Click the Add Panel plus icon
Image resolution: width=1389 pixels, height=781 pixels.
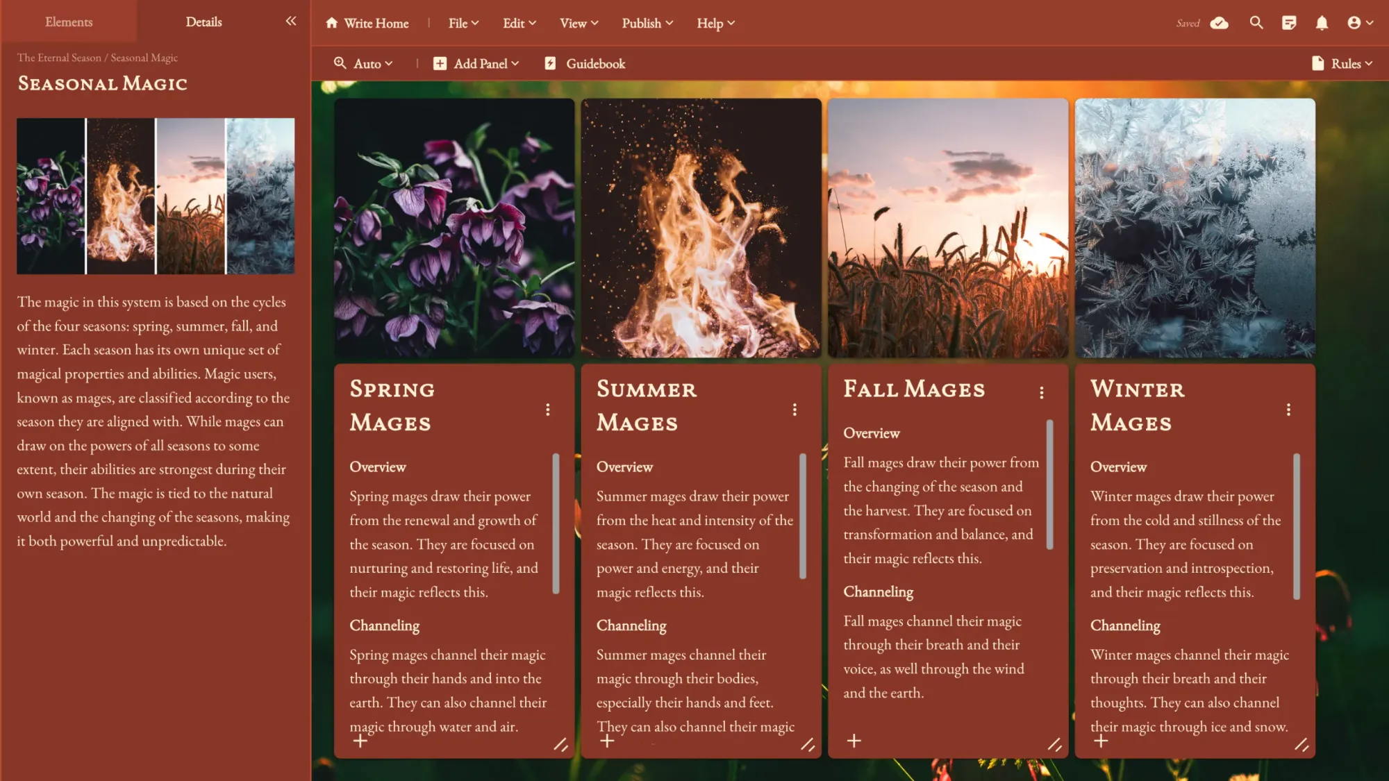440,63
